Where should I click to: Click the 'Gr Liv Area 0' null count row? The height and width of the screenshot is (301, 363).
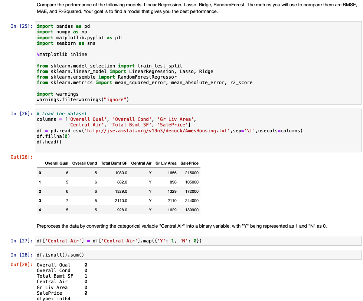pyautogui.click(x=62, y=287)
